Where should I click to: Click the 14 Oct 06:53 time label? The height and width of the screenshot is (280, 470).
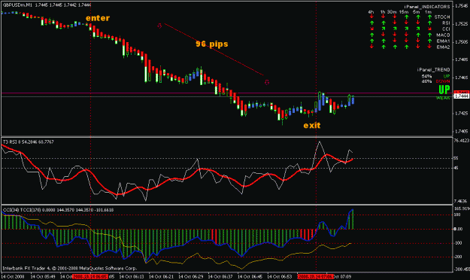[x=280, y=276]
